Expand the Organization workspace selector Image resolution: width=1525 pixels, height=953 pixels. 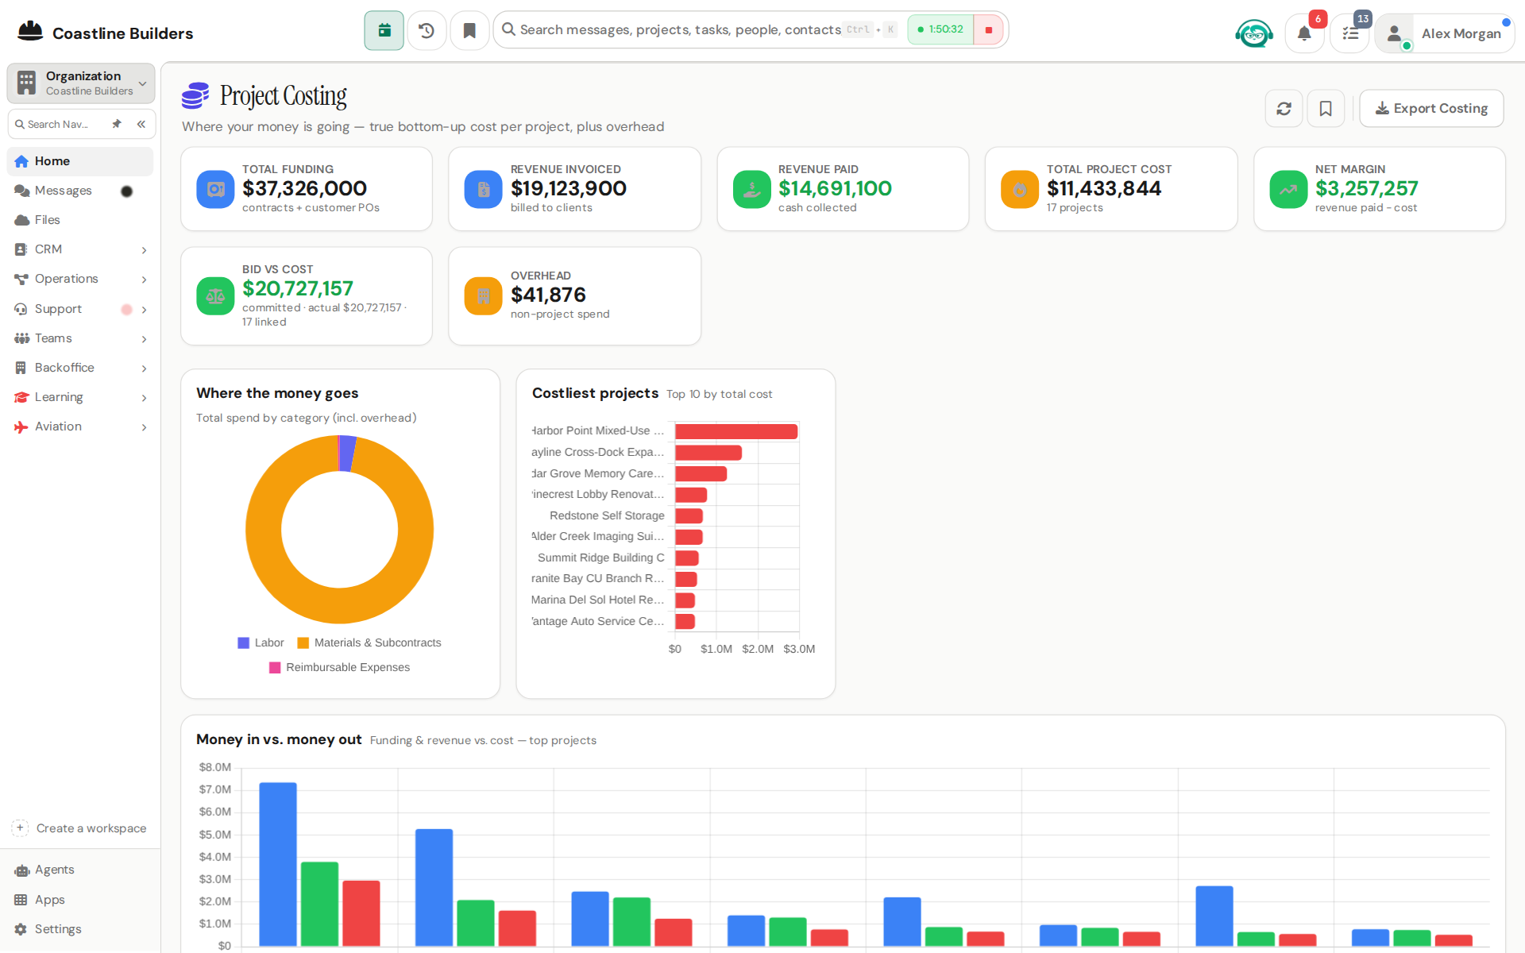[81, 83]
